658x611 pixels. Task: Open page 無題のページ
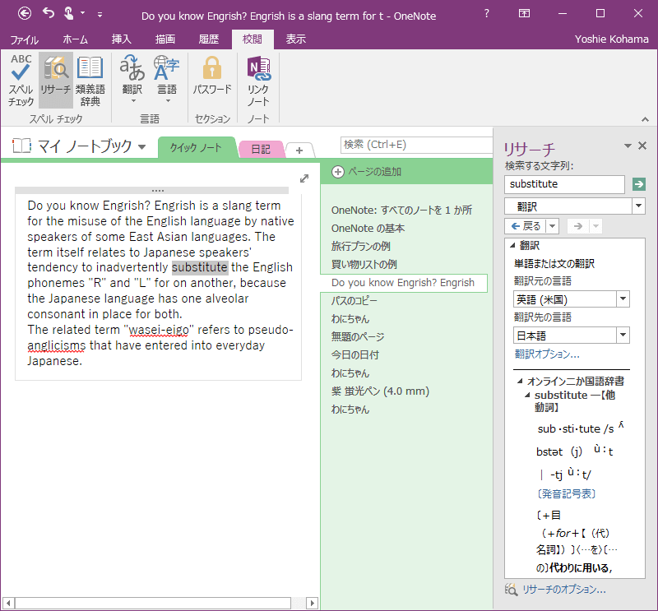point(358,337)
